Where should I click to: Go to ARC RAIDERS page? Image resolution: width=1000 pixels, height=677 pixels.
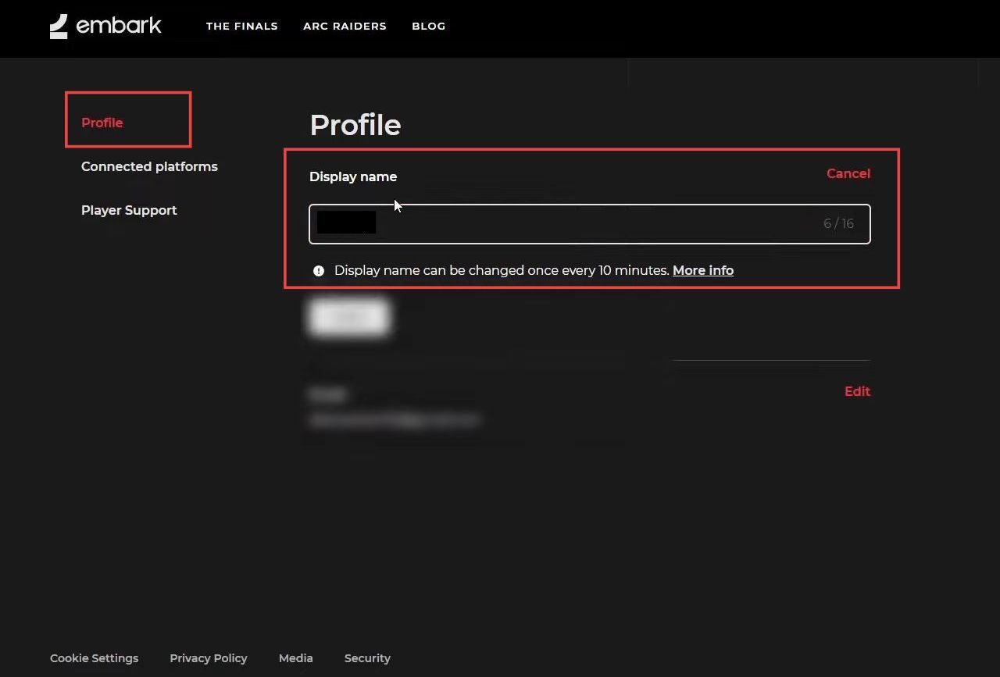(x=345, y=26)
